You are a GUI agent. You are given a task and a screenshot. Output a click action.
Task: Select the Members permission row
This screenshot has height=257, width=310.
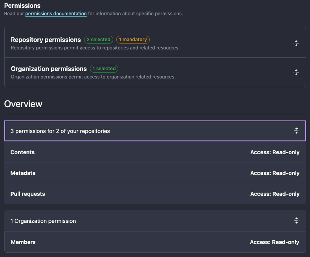tap(23, 242)
